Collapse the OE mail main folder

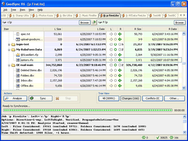tap(9, 65)
